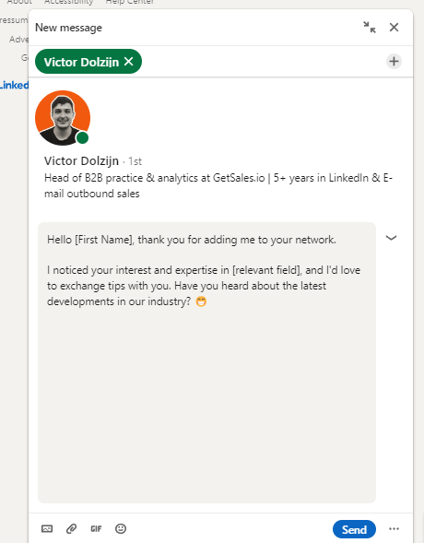
Task: Shrink the message window using inward arrows icon
Action: coord(370,28)
